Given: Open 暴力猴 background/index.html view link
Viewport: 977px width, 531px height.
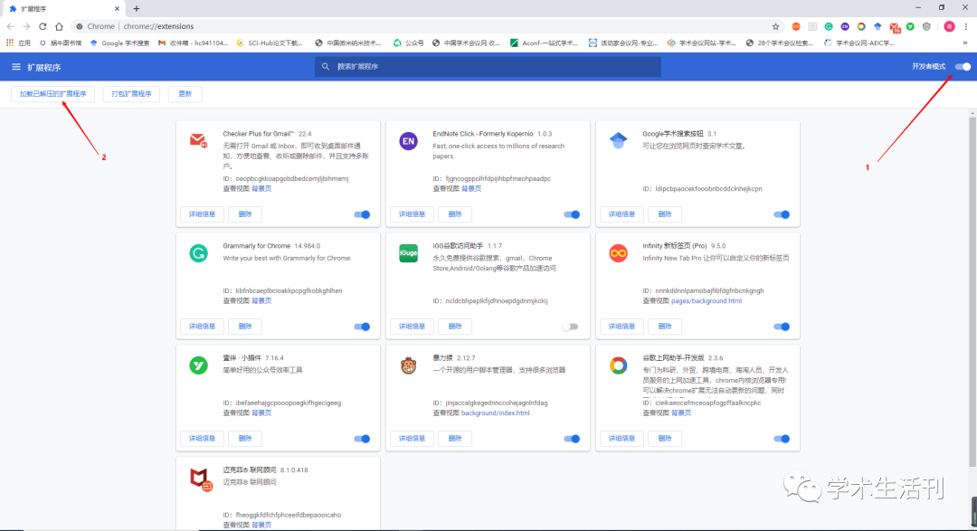Looking at the screenshot, I should (x=496, y=413).
